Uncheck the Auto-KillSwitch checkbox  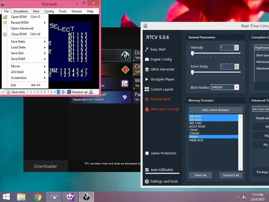coord(147,170)
